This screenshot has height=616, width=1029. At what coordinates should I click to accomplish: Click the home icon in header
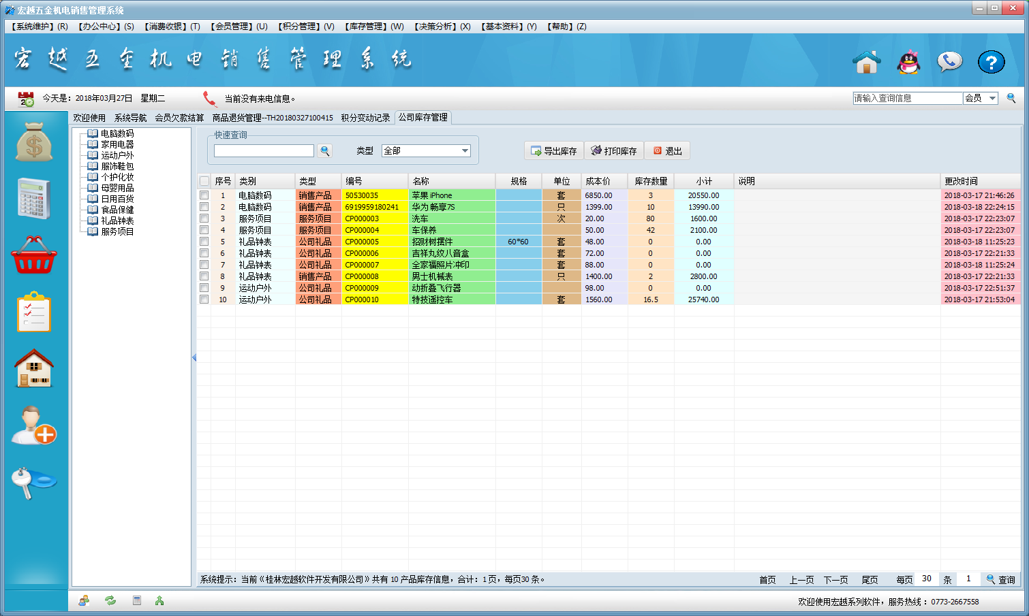tap(867, 62)
